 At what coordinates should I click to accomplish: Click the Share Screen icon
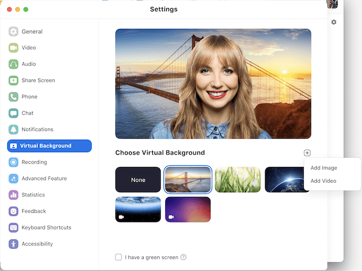coord(14,80)
